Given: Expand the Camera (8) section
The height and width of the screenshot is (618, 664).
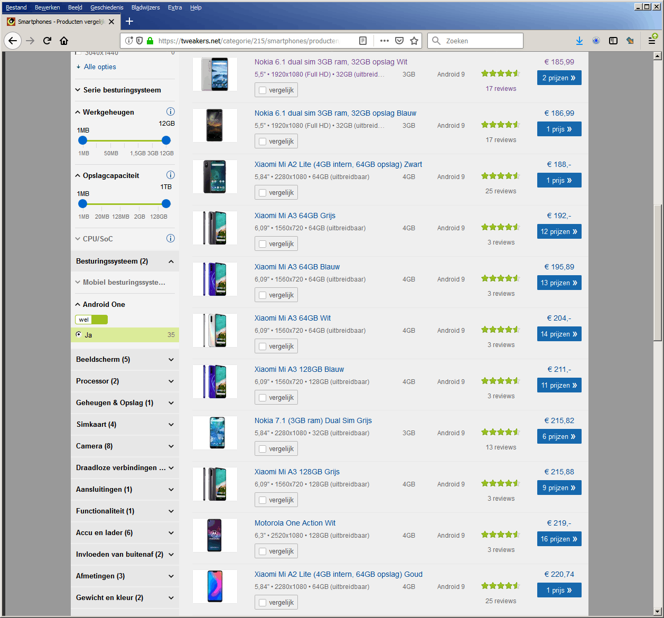Looking at the screenshot, I should 125,446.
